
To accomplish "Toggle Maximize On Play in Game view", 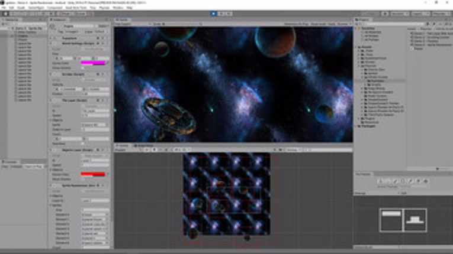I will tap(296, 24).
